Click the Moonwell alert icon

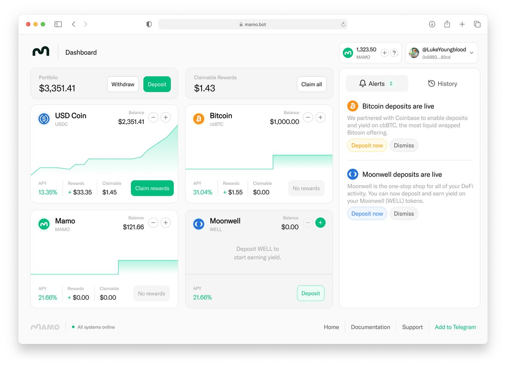353,174
